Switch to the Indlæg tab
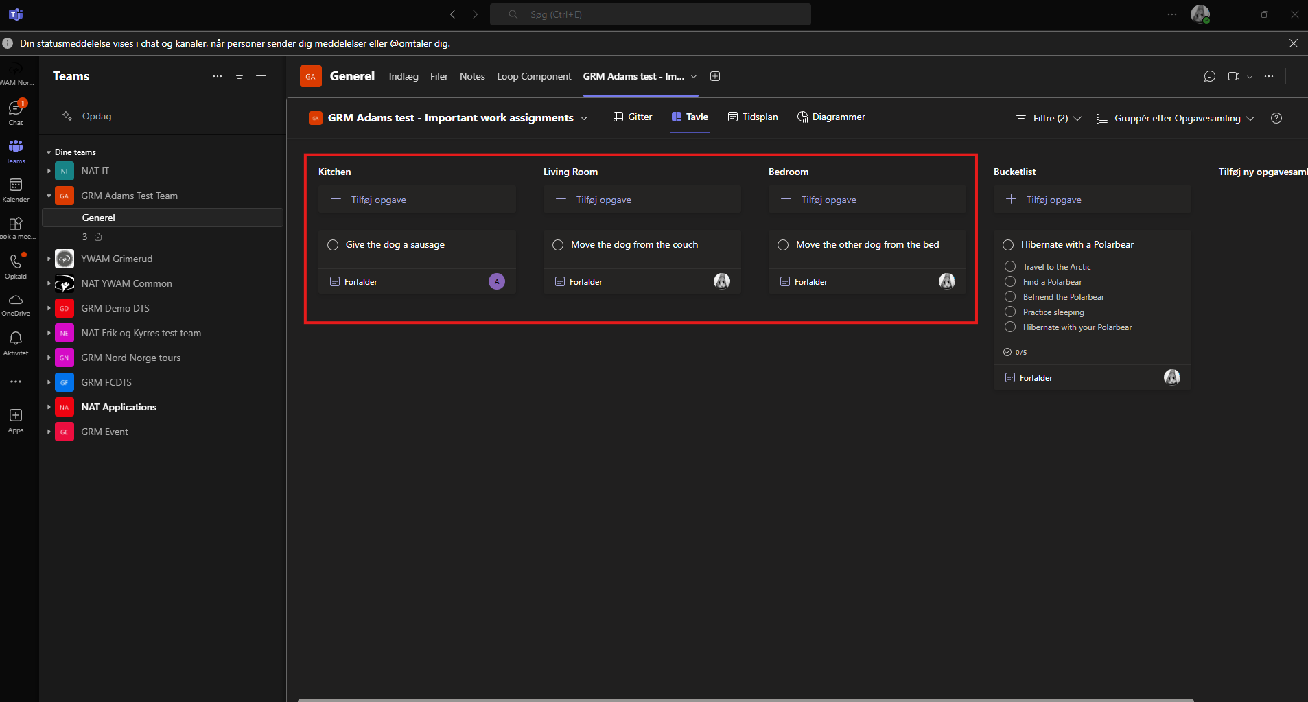The image size is (1308, 702). point(404,76)
